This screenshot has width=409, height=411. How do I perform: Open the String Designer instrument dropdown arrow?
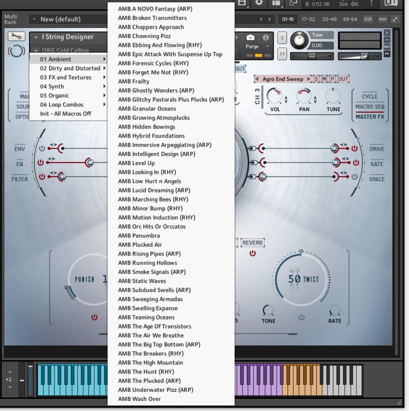point(36,37)
